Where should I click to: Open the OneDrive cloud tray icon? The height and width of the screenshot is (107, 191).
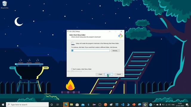[x=157, y=105]
